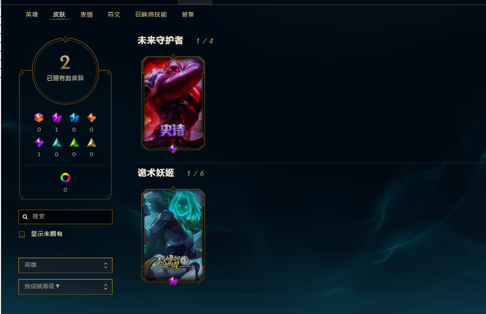This screenshot has height=314, width=486.
Task: Select the gold triangle gem icon
Action: (92, 142)
